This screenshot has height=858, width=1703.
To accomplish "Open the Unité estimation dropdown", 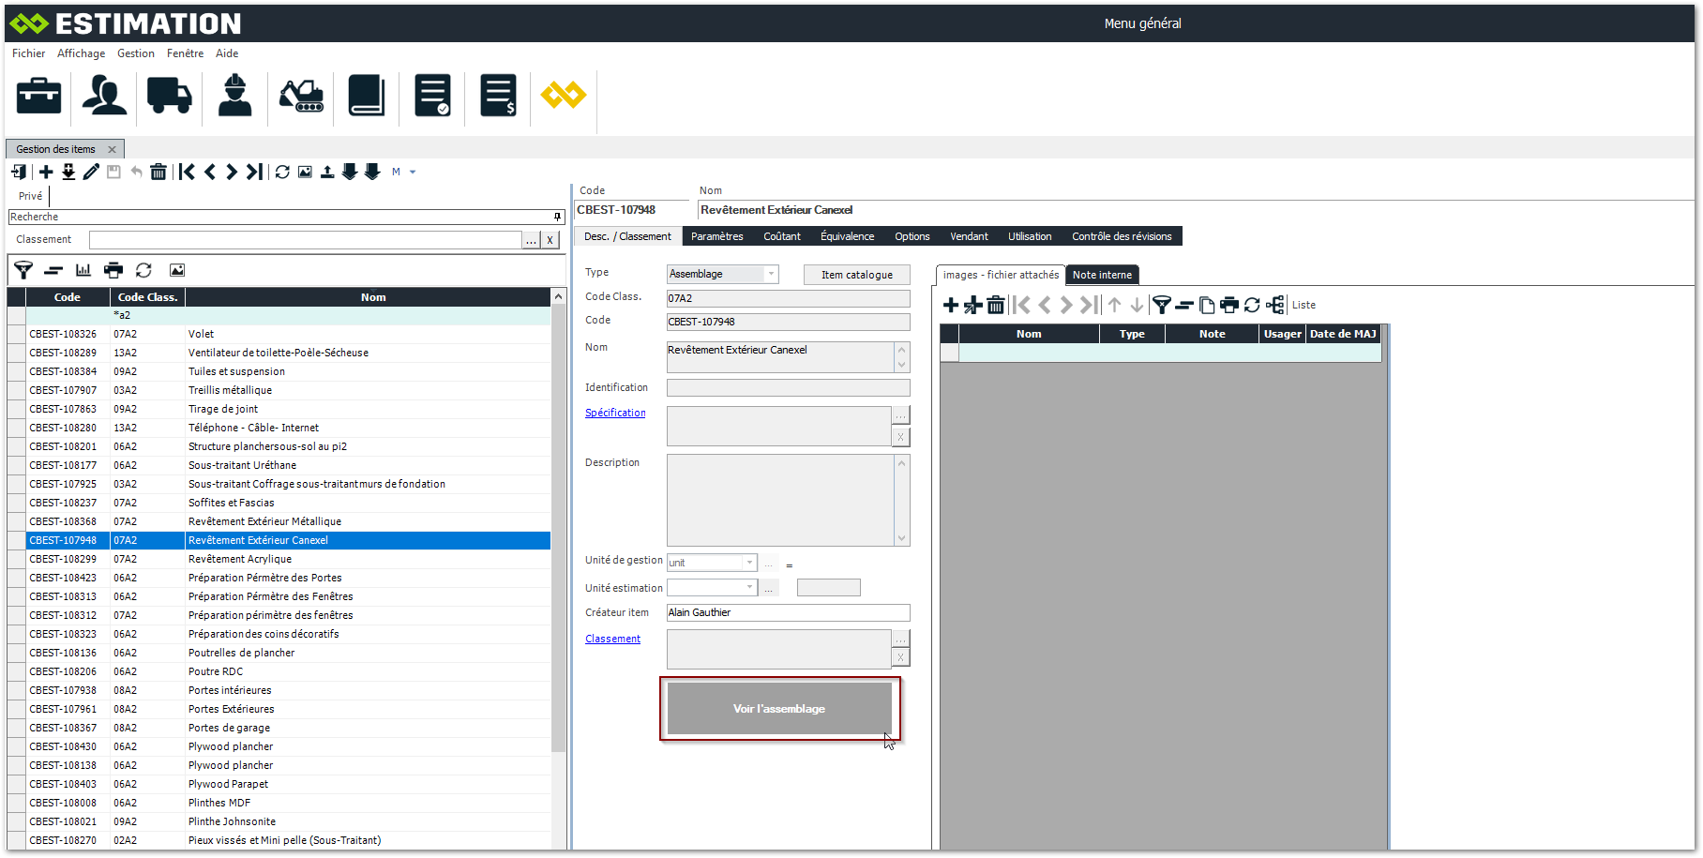I will (x=749, y=588).
